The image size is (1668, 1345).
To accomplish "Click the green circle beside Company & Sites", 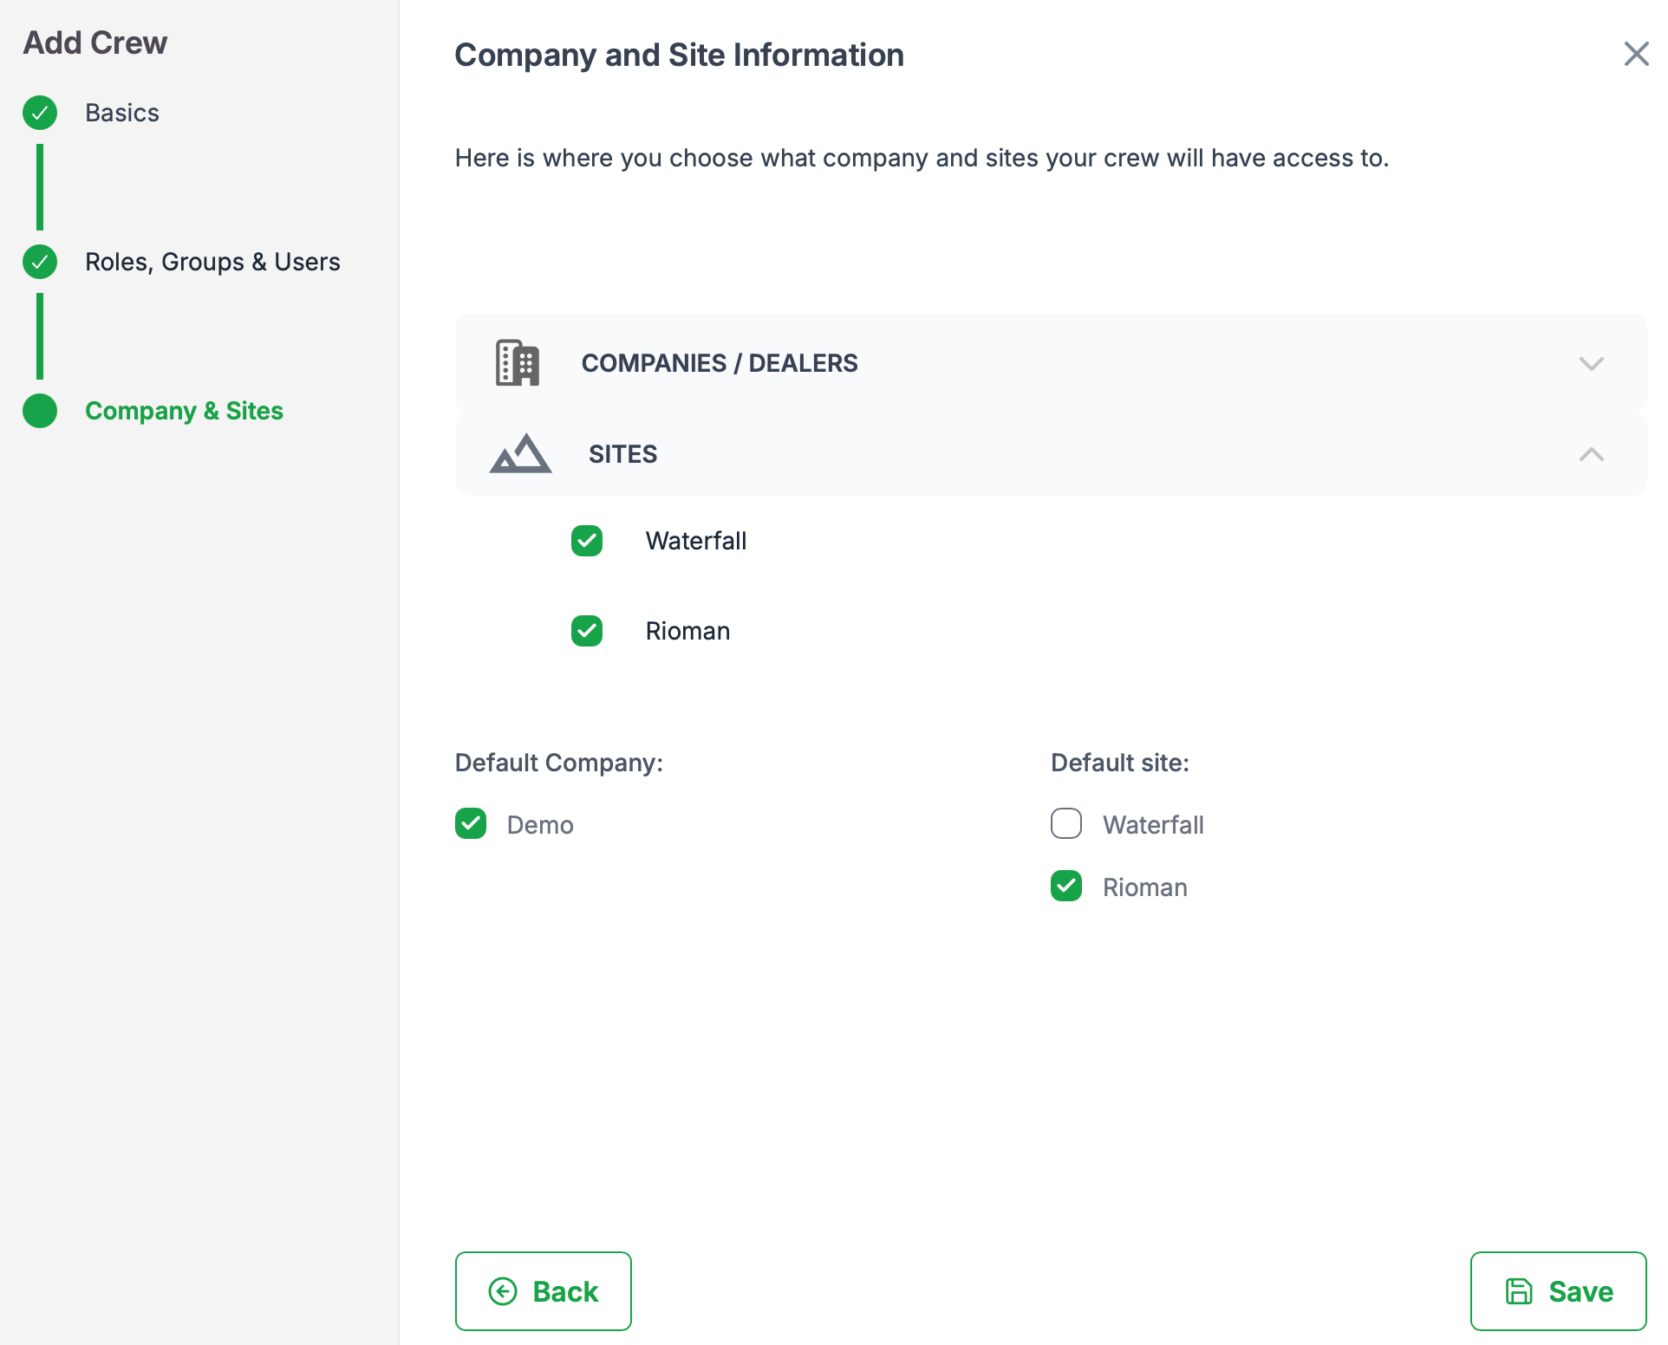I will 40,411.
